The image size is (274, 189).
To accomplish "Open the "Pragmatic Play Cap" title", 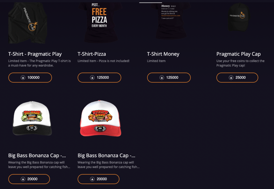I will pyautogui.click(x=238, y=54).
